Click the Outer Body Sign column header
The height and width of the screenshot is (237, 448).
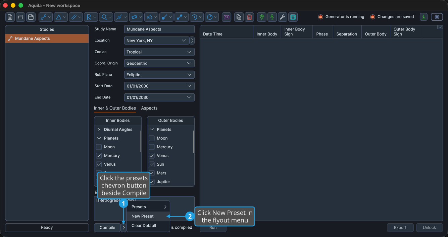pyautogui.click(x=406, y=32)
